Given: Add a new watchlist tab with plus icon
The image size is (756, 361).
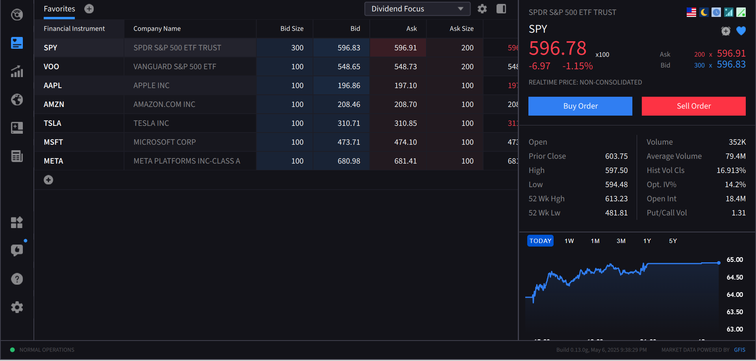Looking at the screenshot, I should coord(89,9).
